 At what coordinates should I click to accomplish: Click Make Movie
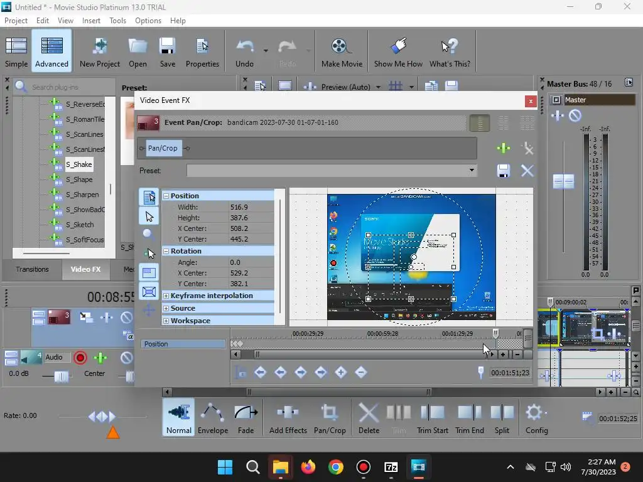(342, 51)
